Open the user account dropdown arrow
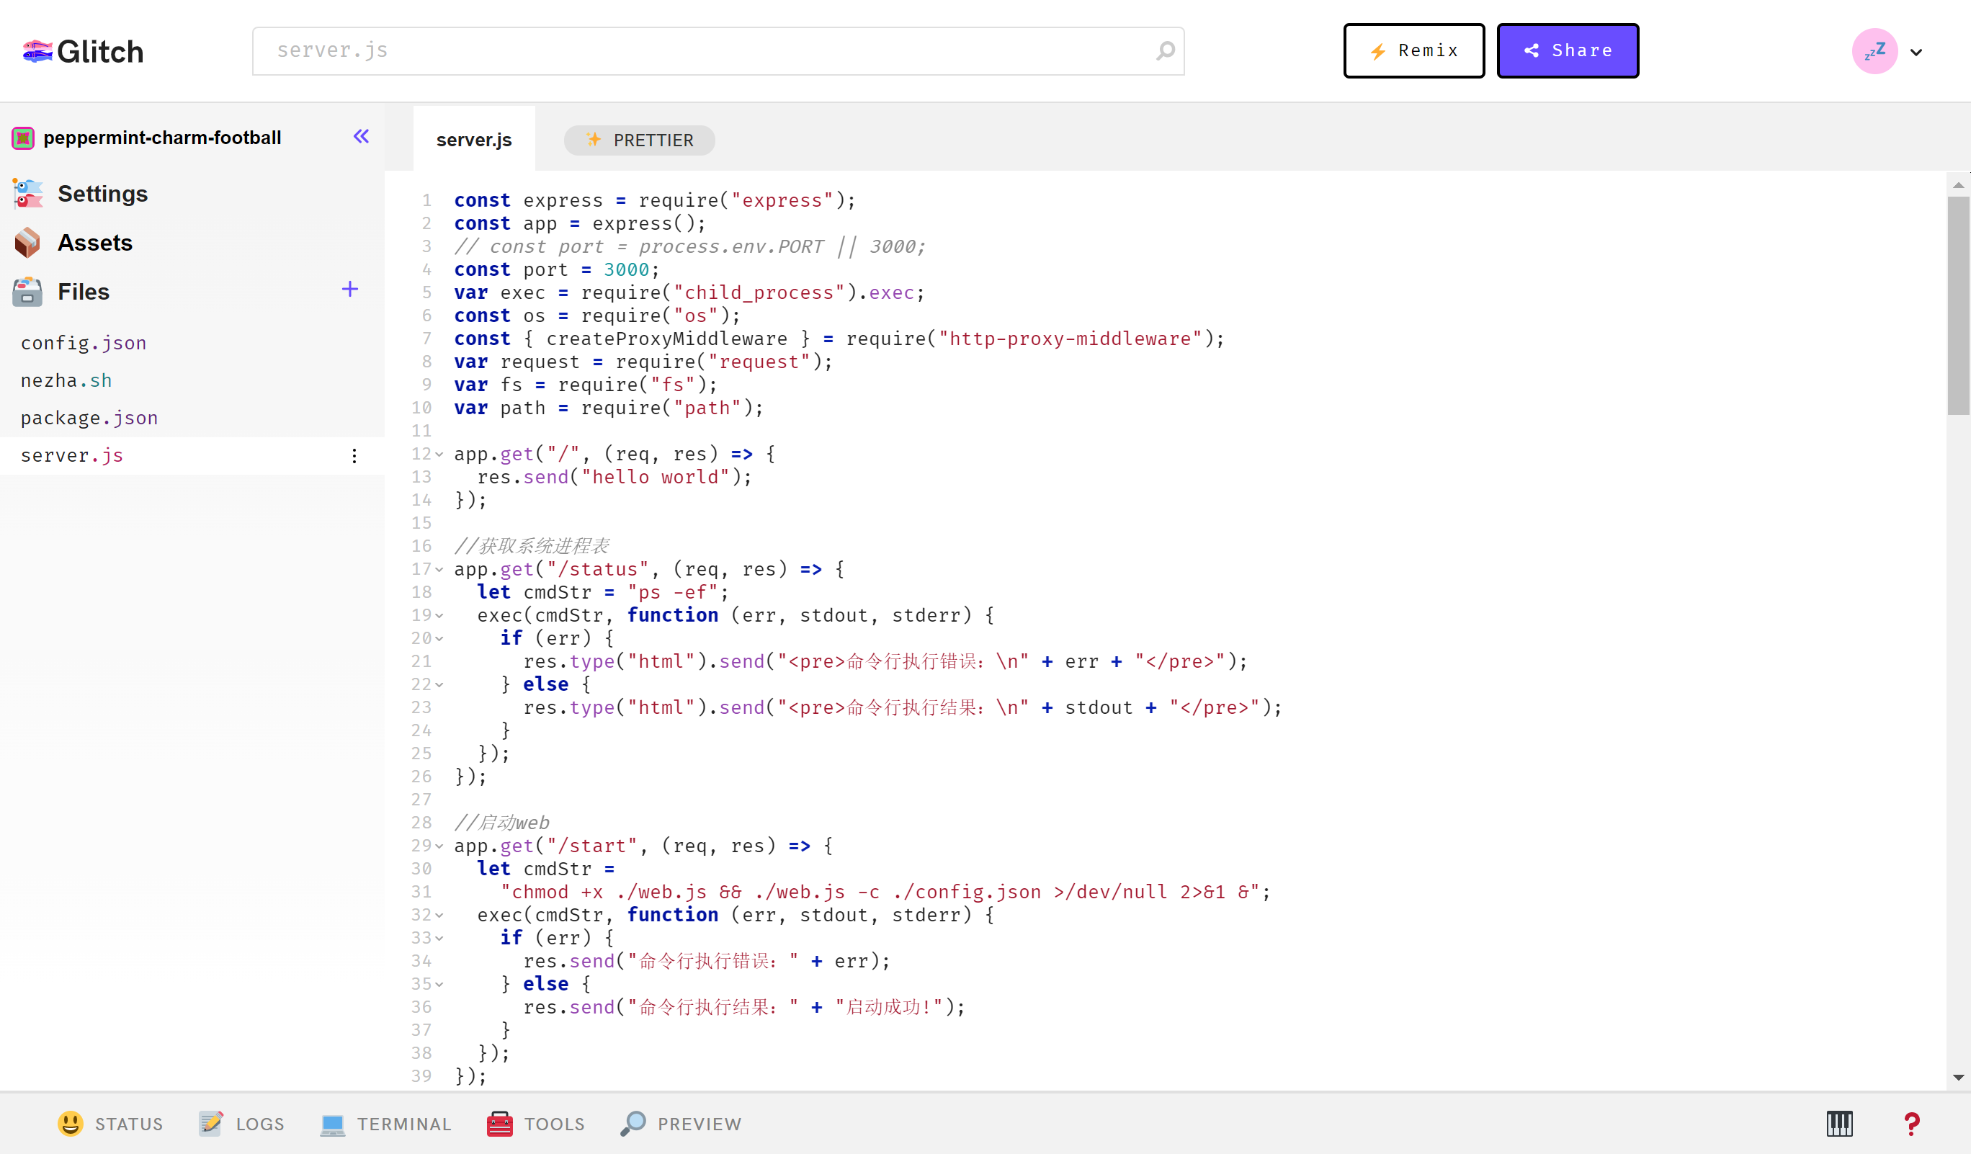Screen dimensions: 1971x1154 point(1916,53)
